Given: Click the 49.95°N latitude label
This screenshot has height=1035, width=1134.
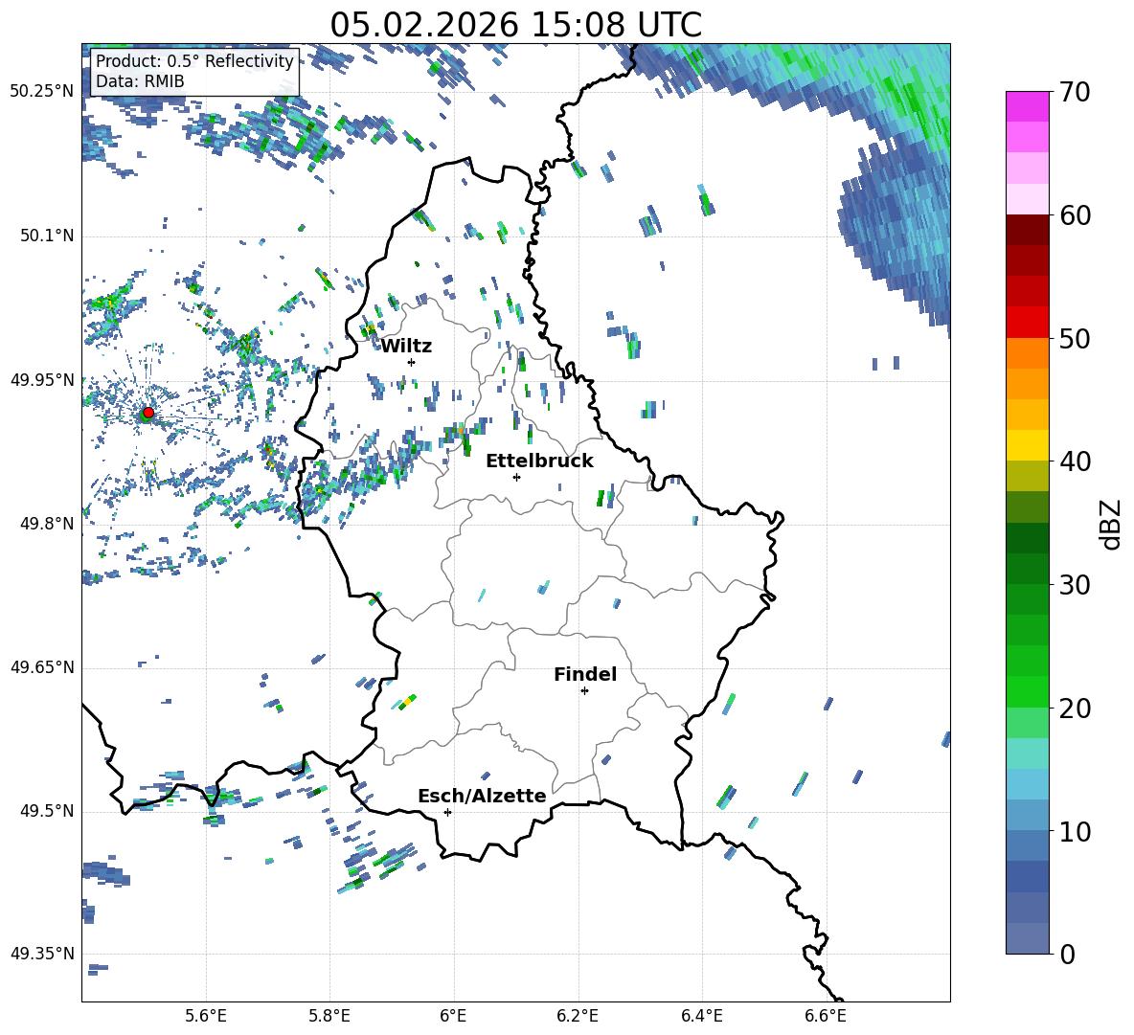Looking at the screenshot, I should [42, 380].
